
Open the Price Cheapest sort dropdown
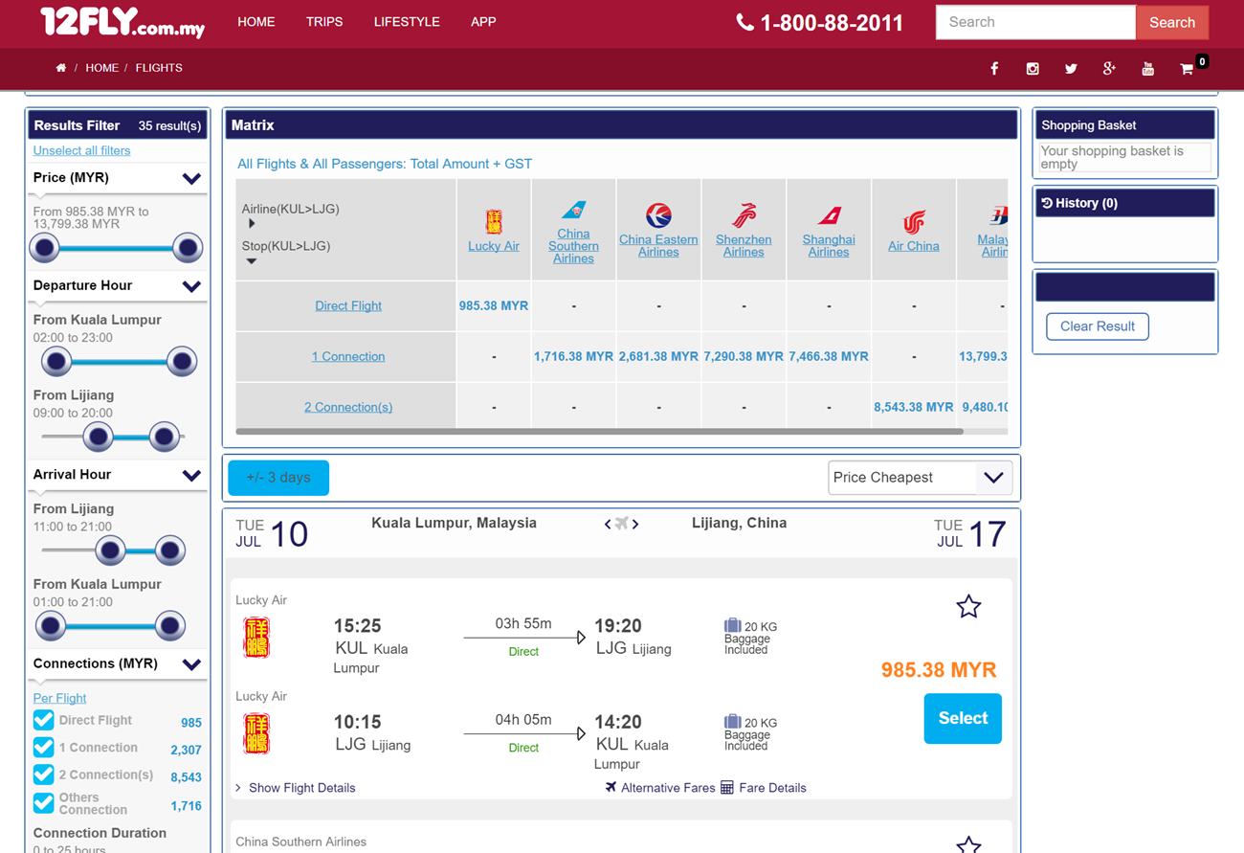point(920,477)
